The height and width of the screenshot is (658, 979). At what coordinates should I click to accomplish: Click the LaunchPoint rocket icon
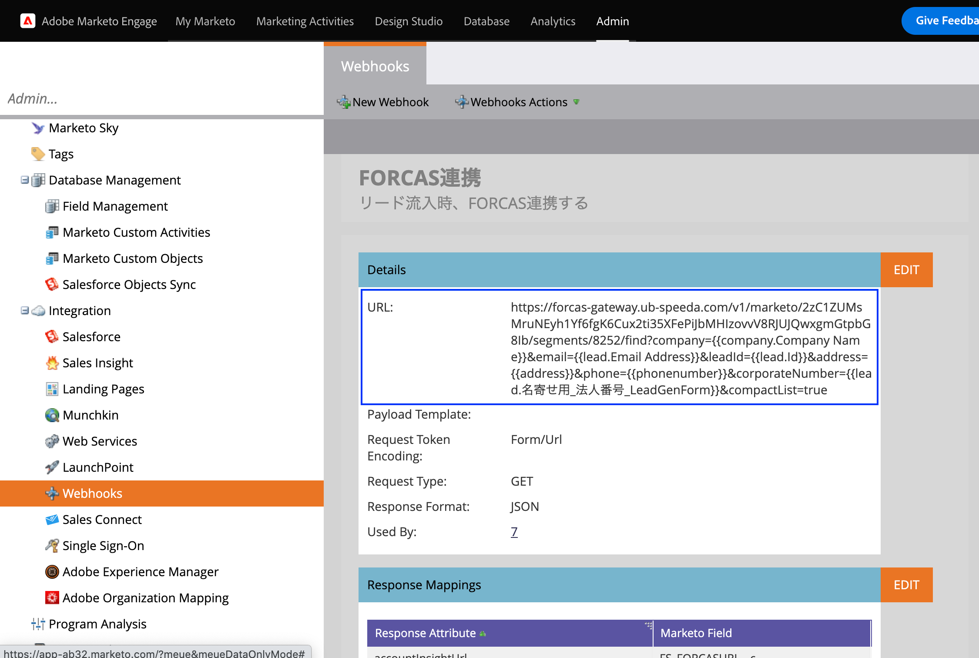coord(52,467)
